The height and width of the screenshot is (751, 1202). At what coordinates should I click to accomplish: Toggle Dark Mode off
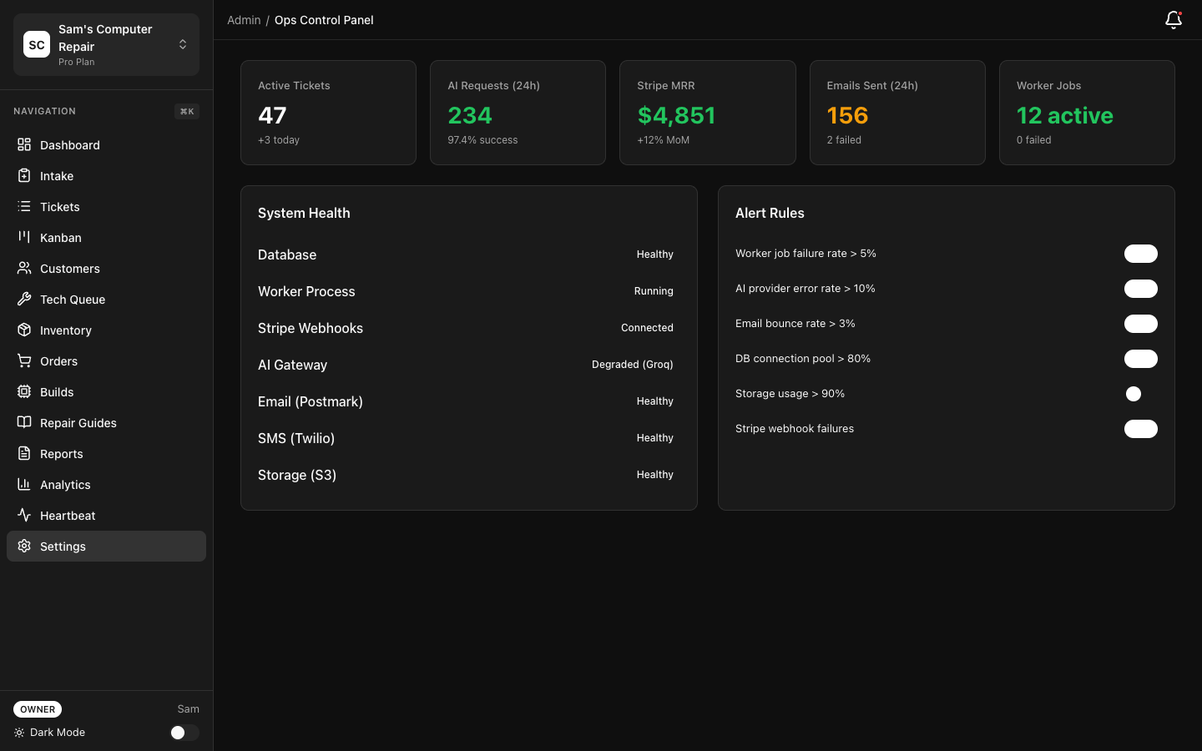[x=184, y=732]
